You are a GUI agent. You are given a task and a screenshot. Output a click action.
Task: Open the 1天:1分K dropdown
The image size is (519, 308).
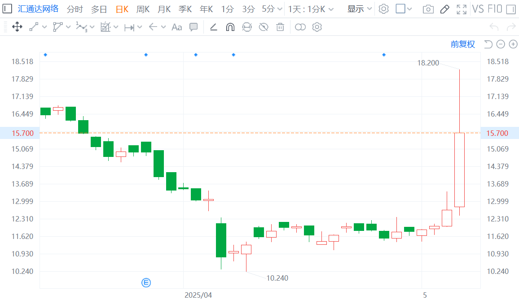[x=311, y=9]
